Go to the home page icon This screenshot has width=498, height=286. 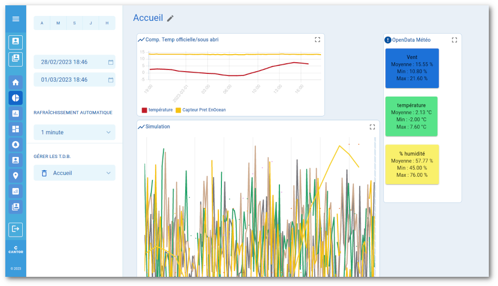point(15,82)
